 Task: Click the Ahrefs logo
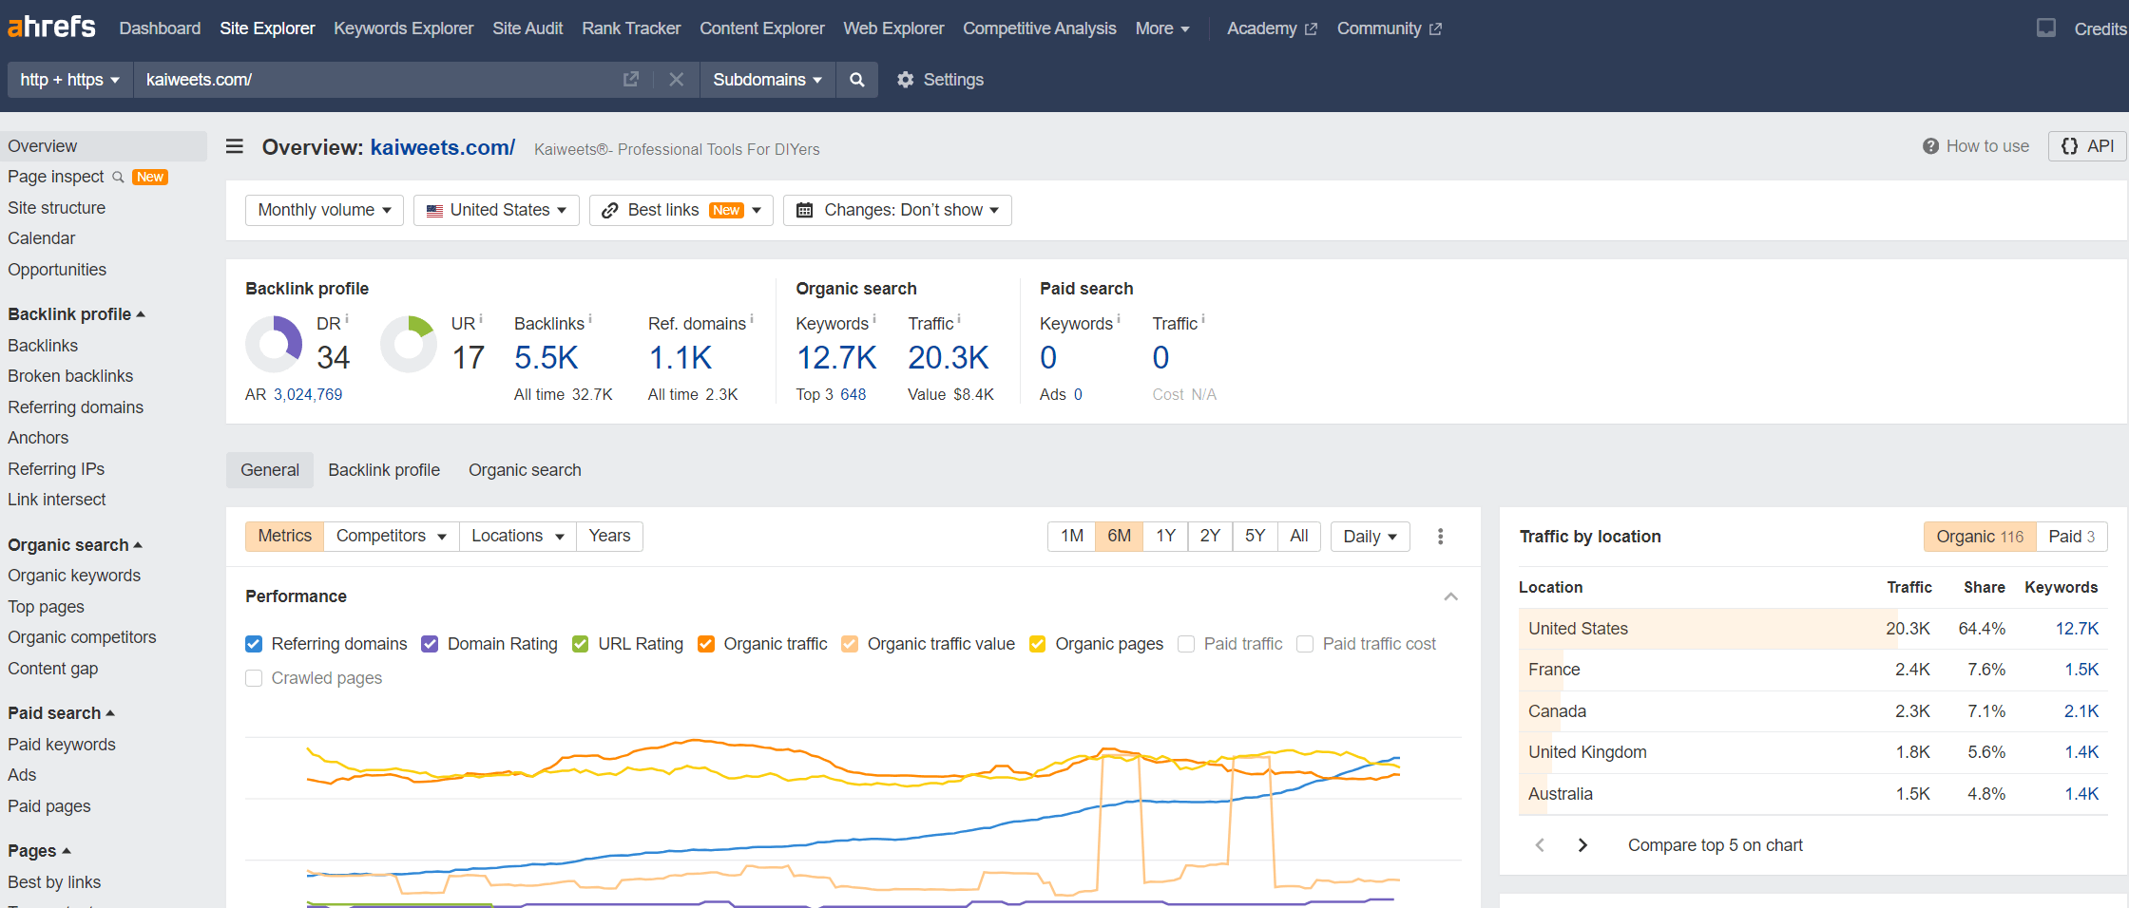51,27
